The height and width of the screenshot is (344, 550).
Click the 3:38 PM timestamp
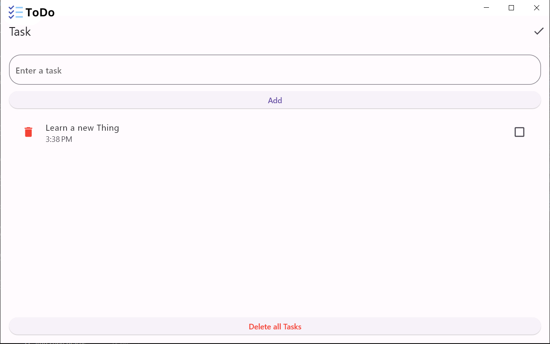[x=59, y=139]
